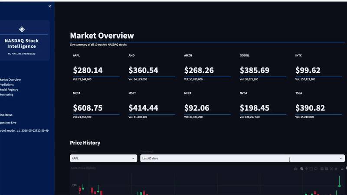Click the AMZN price $268.26

point(199,70)
